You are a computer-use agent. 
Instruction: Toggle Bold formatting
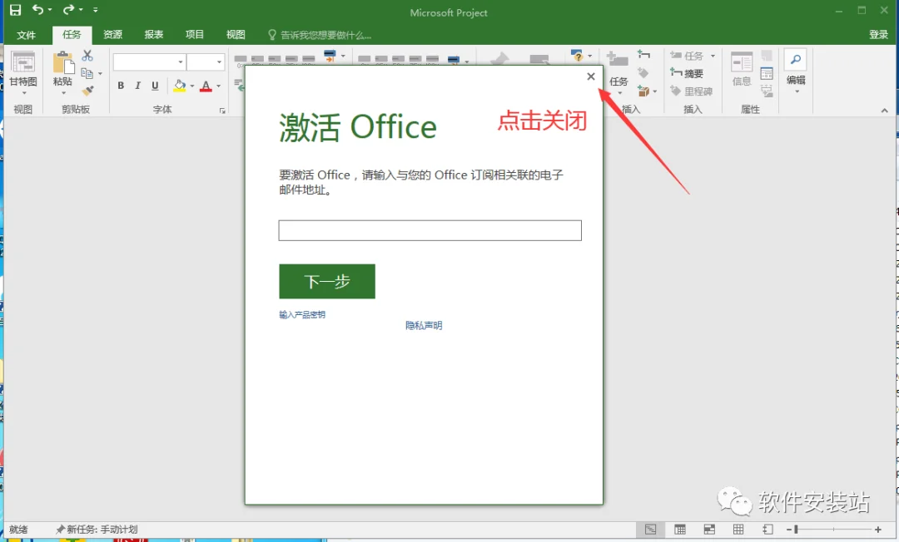[121, 86]
